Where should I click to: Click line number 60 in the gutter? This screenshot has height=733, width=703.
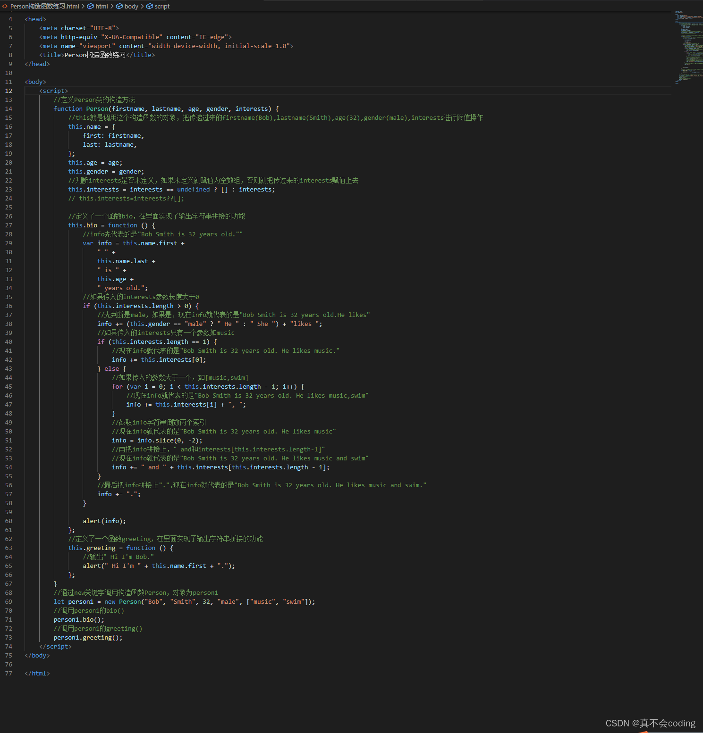pyautogui.click(x=8, y=521)
